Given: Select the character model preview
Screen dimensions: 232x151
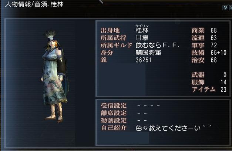Looking at the screenshot, I should (55, 76).
